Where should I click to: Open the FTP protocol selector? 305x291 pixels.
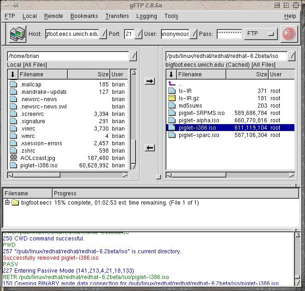(260, 34)
